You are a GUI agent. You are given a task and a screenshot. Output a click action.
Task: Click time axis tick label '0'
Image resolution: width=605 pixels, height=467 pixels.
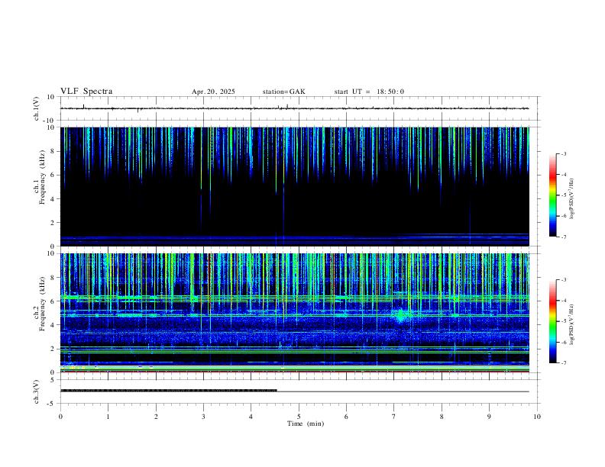[60, 417]
